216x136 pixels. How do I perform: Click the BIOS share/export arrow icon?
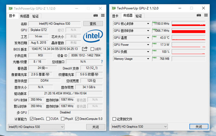click(x=85, y=49)
